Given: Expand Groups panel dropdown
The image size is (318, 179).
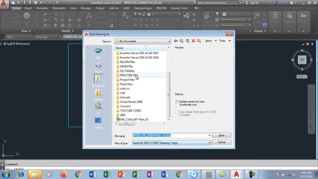Looking at the screenshot, I should [x=260, y=31].
